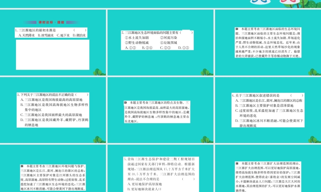The height and width of the screenshot is (192, 321).
Task: Click the tree decoration icon on question 1 slide
Action: tap(99, 72)
